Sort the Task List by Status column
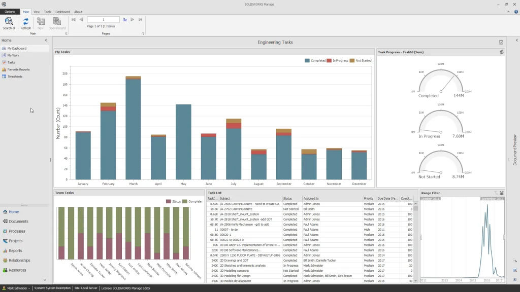520x292 pixels. tap(291, 198)
